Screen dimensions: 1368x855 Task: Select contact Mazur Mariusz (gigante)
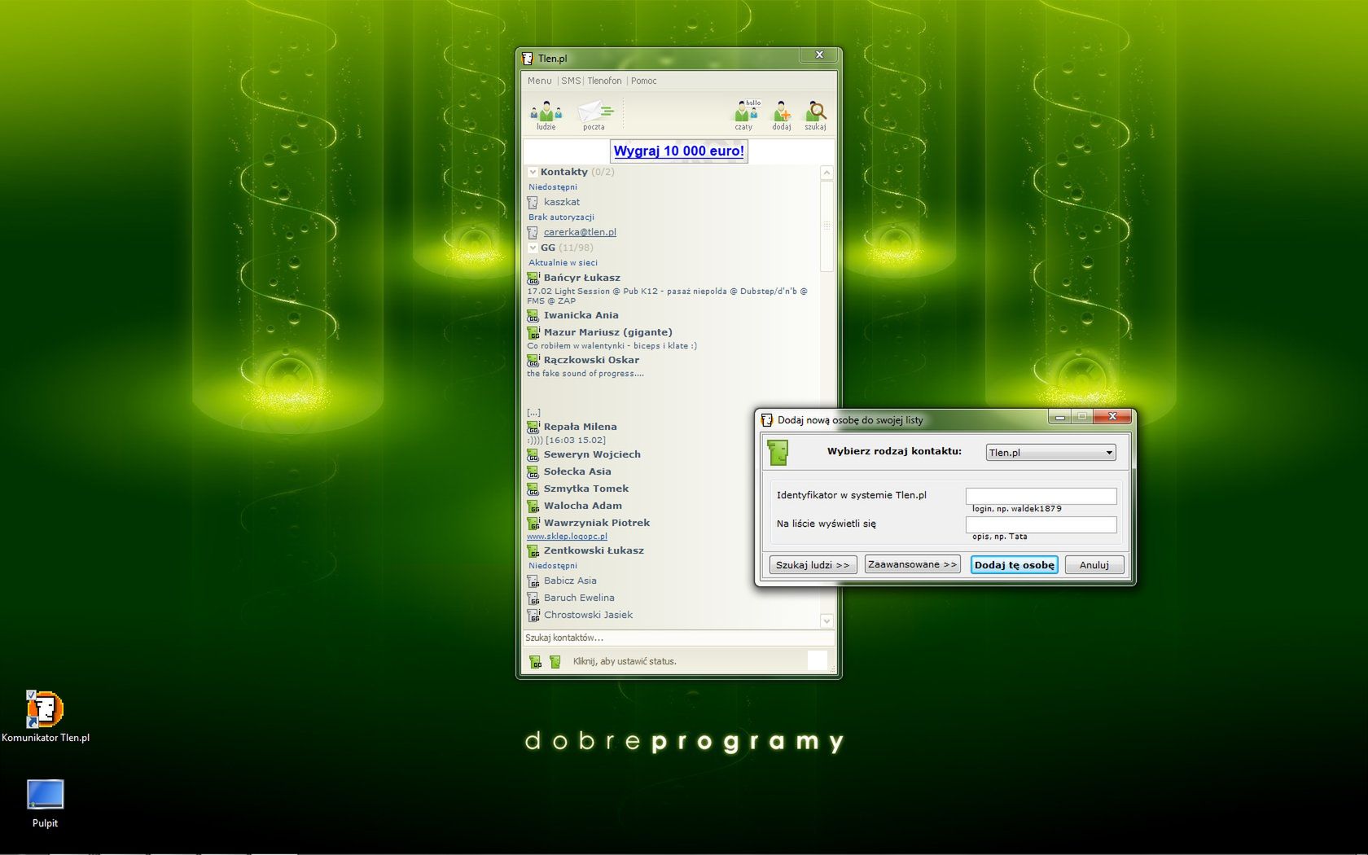[x=608, y=332]
